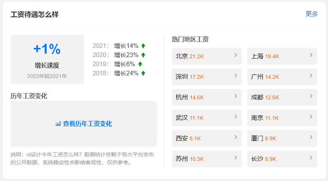Click the chart icon beside 查看历年工资变化
This screenshot has width=328, height=181.
click(58, 124)
